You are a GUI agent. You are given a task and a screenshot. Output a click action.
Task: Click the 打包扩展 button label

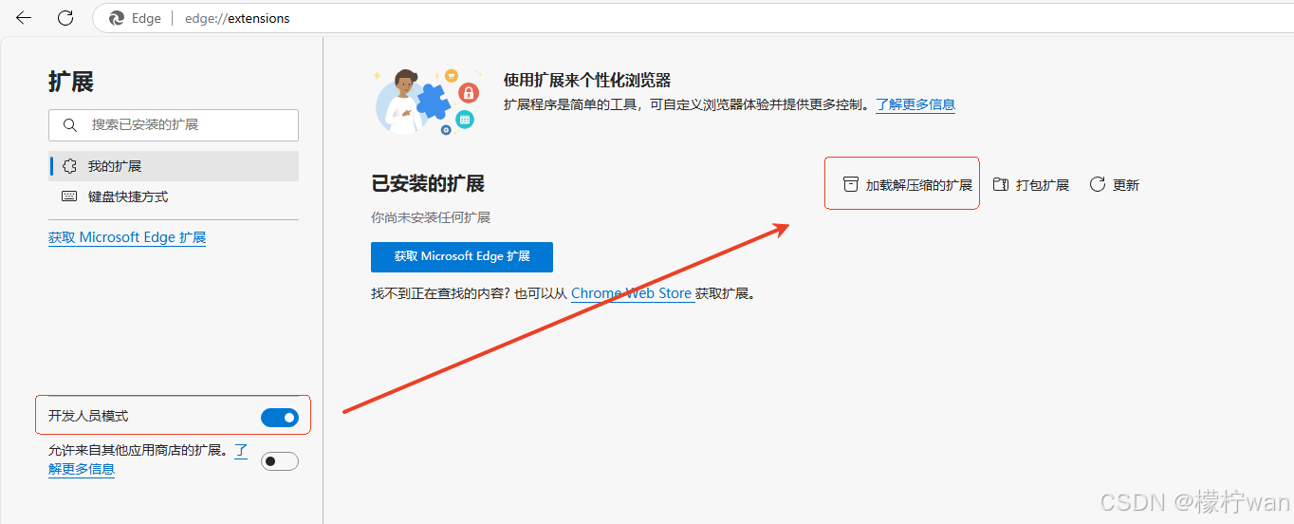tap(1043, 185)
